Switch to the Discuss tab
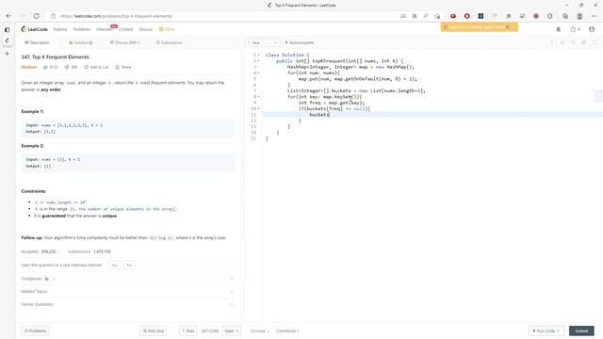The width and height of the screenshot is (603, 339). point(125,42)
